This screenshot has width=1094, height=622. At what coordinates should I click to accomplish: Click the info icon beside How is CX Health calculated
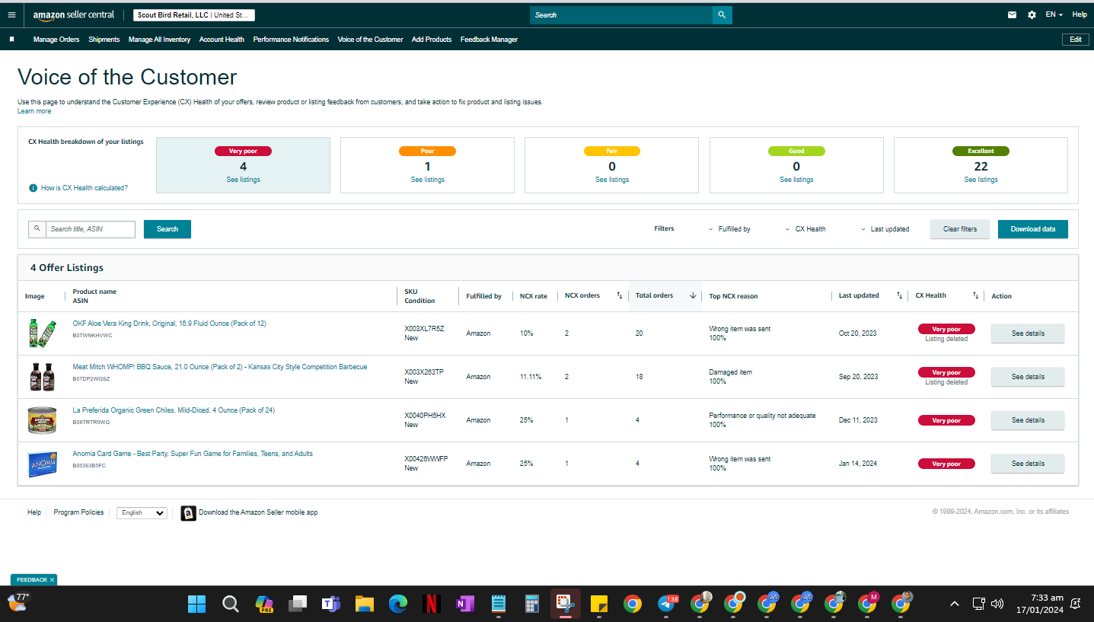pos(33,188)
